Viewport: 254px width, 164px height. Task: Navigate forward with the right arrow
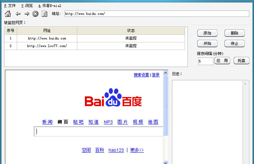(x=27, y=14)
